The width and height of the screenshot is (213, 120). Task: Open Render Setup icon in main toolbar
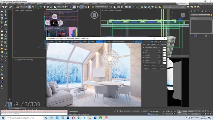(142, 7)
